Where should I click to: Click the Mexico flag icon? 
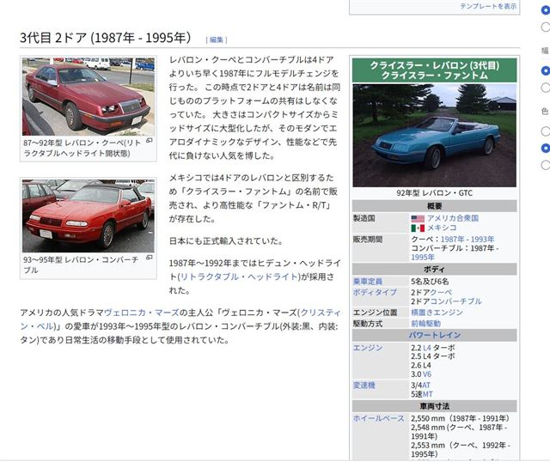pyautogui.click(x=418, y=228)
